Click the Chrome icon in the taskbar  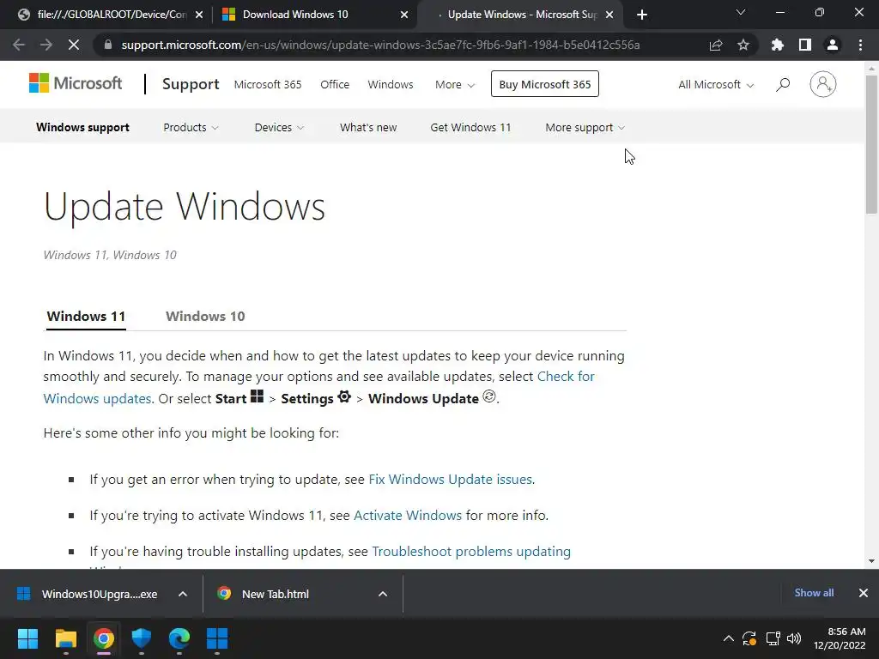[x=104, y=638]
